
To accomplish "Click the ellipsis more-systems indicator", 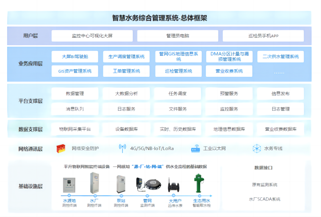I will pyautogui.click(x=279, y=73).
